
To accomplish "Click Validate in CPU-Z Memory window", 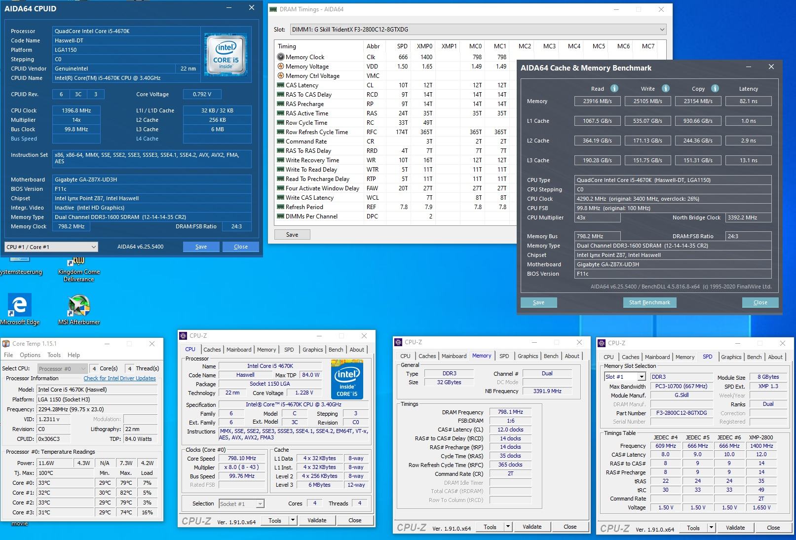I will coord(532,527).
